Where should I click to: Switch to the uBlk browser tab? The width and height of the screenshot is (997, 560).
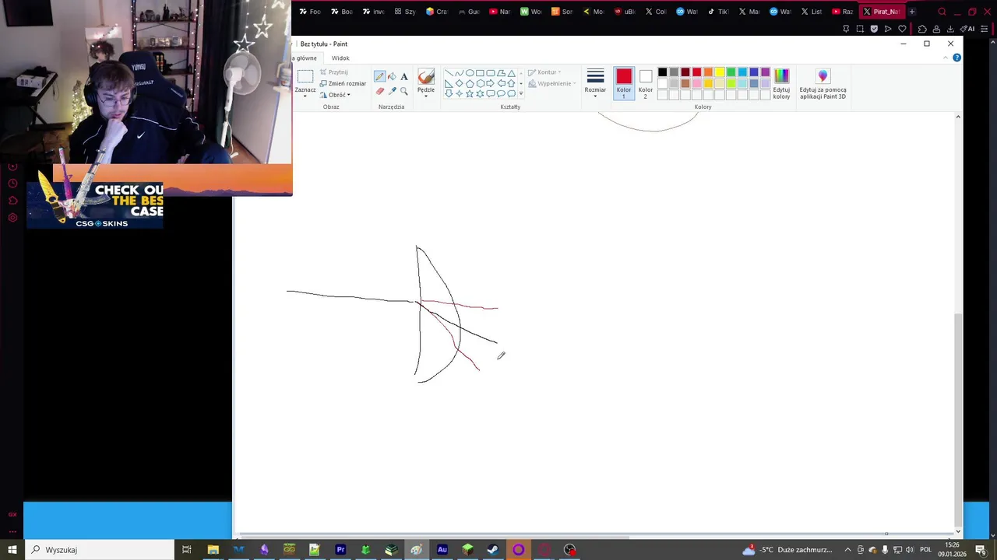[x=624, y=12]
